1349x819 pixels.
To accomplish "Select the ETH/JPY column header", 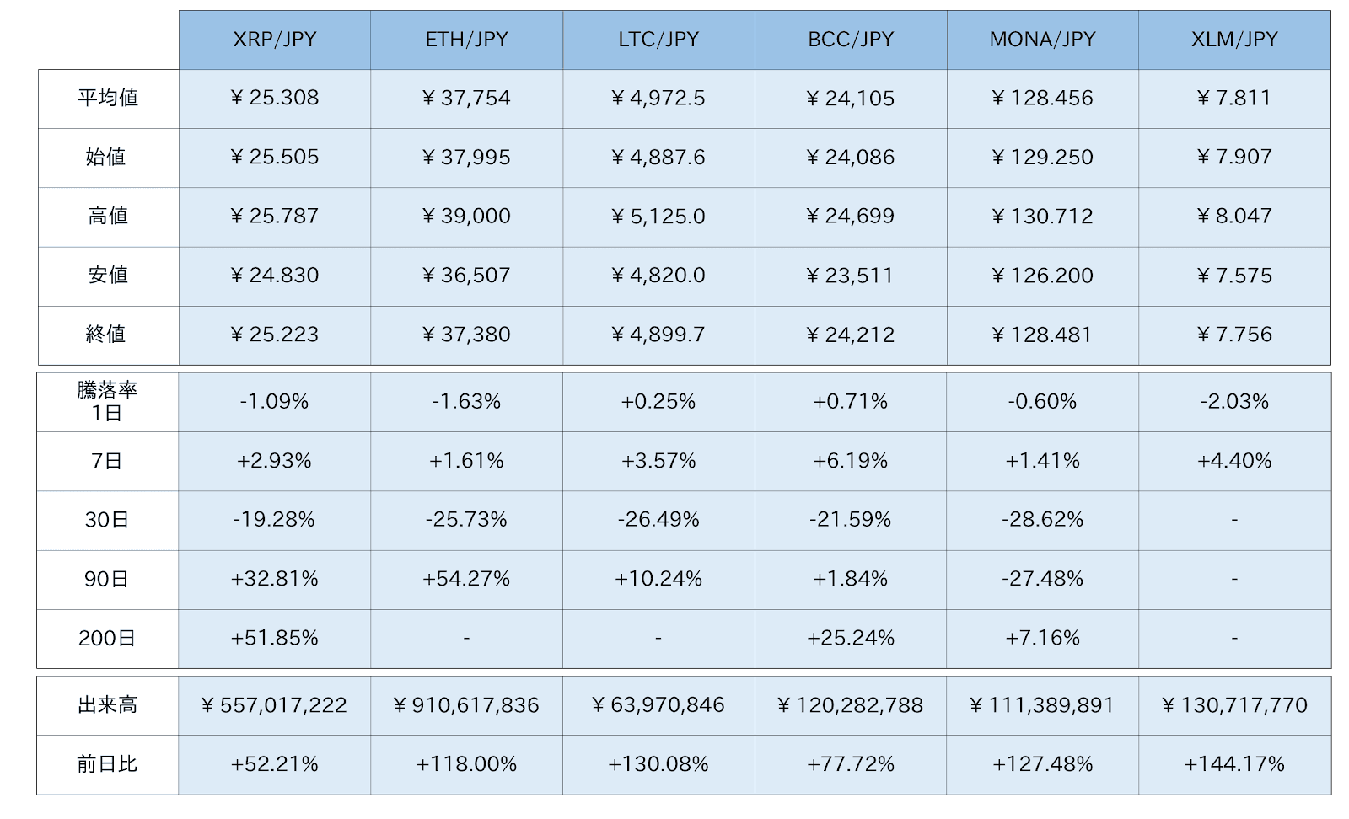I will pos(466,40).
